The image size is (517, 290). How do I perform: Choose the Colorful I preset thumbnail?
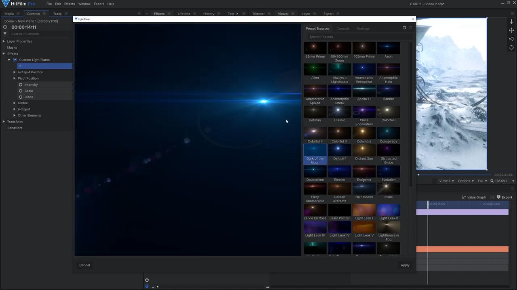pos(389,112)
